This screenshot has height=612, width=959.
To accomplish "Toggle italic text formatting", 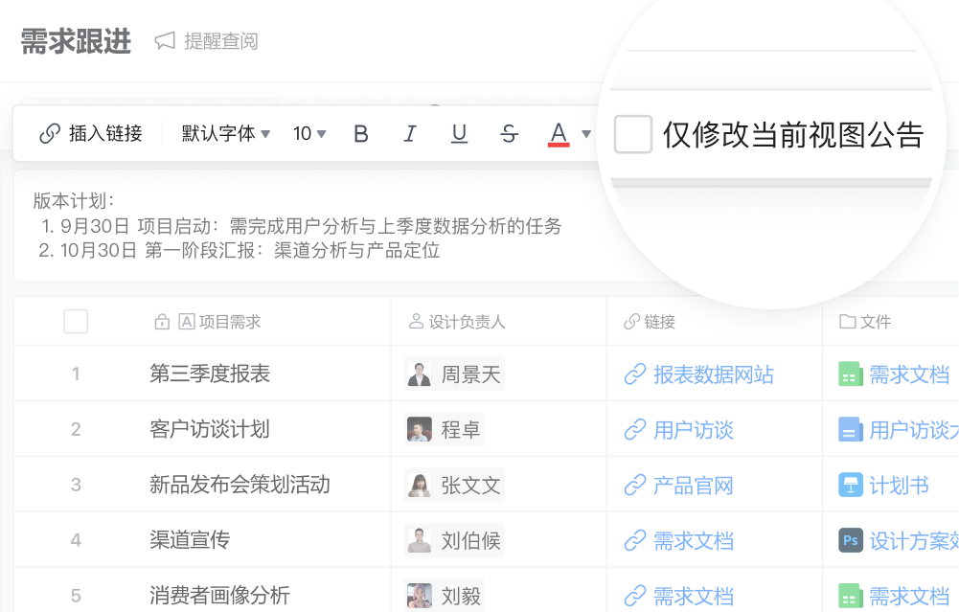I will (x=410, y=134).
